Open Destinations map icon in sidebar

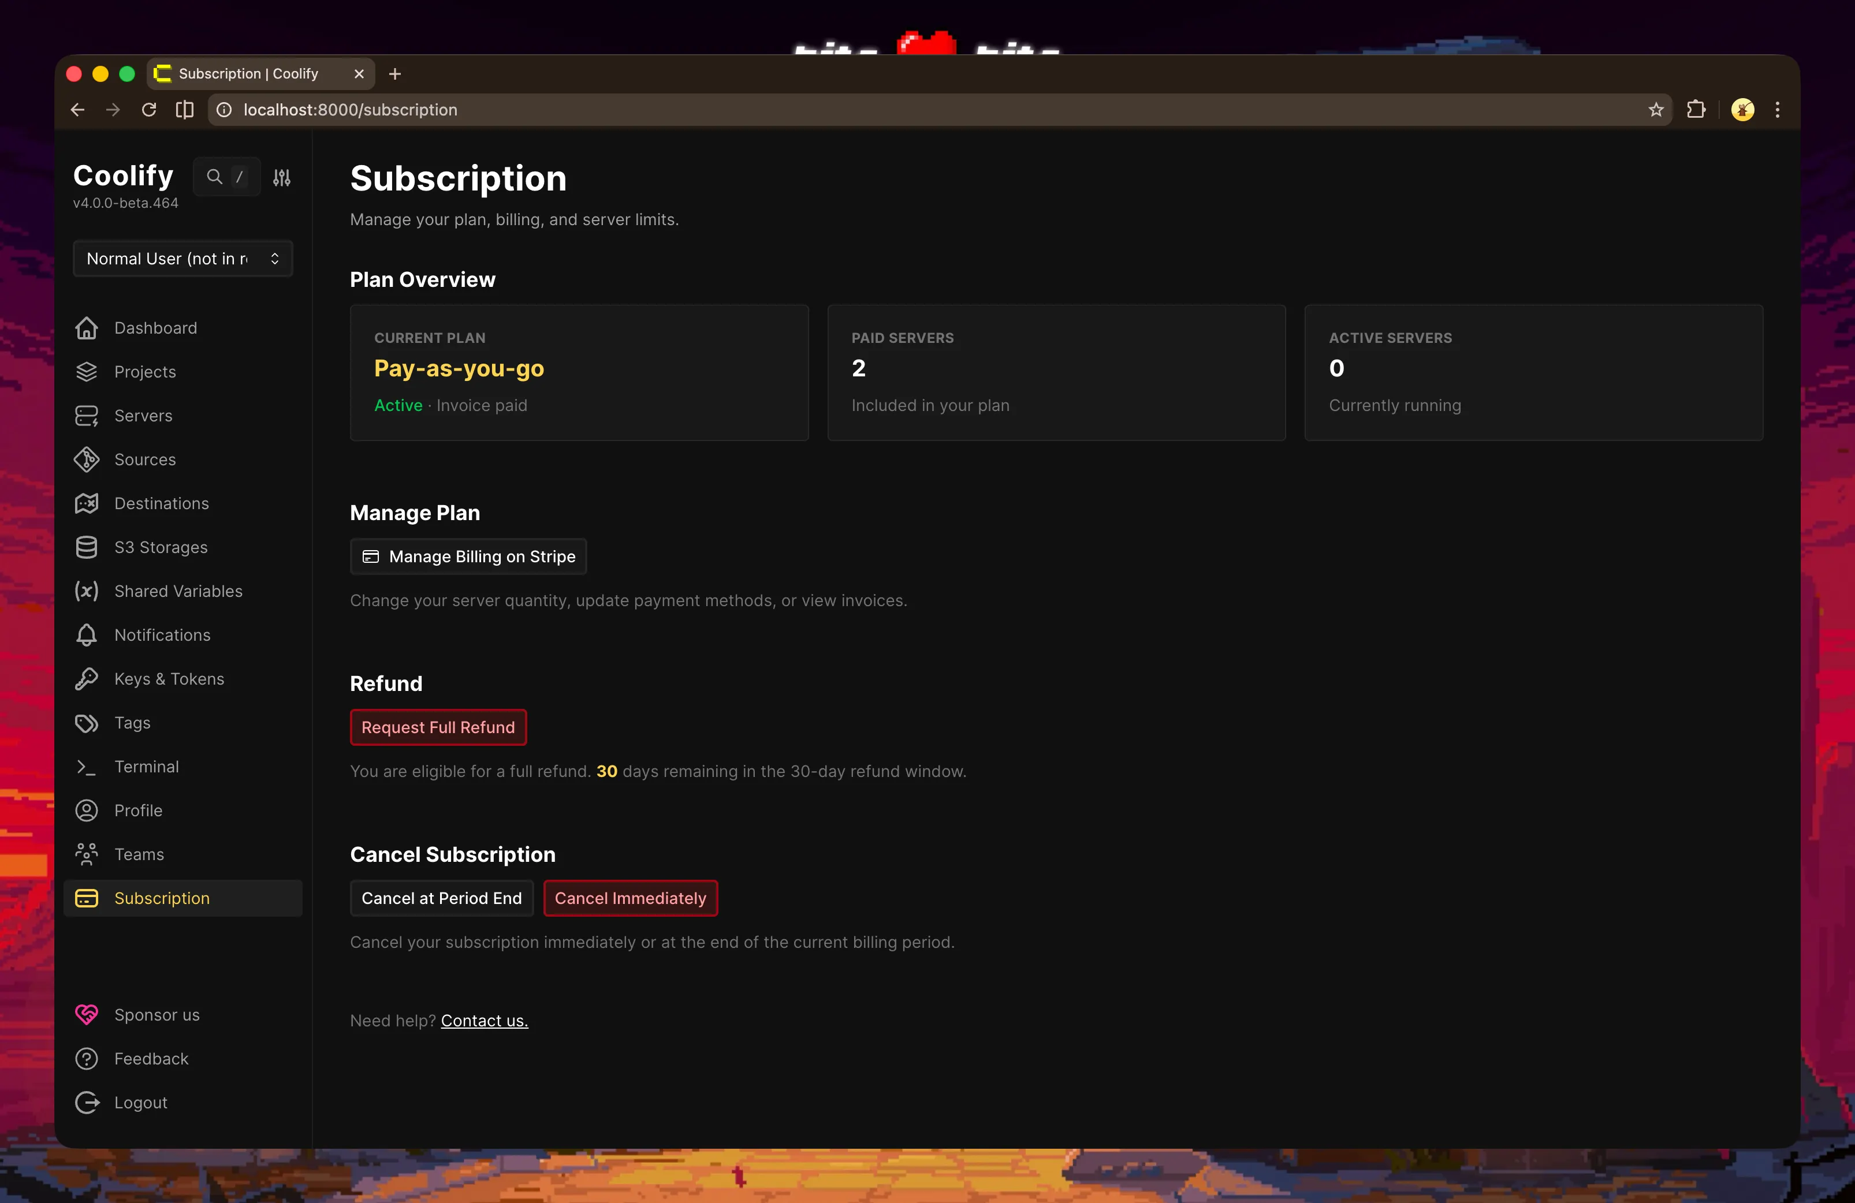[87, 503]
